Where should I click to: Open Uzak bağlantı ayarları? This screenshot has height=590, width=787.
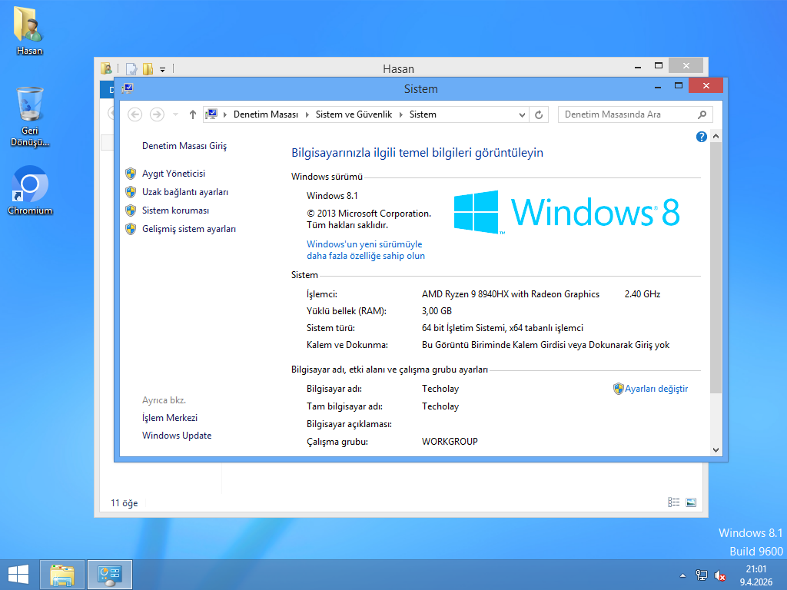click(185, 192)
